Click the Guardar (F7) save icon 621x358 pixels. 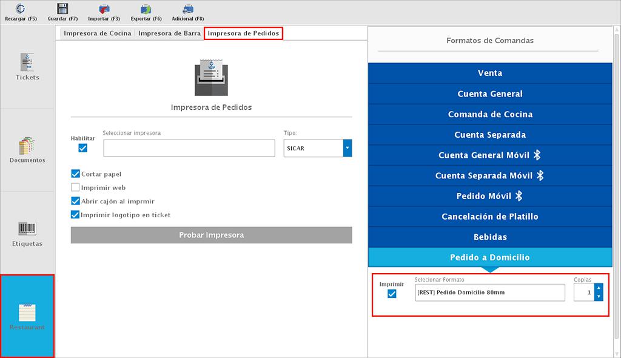click(62, 9)
